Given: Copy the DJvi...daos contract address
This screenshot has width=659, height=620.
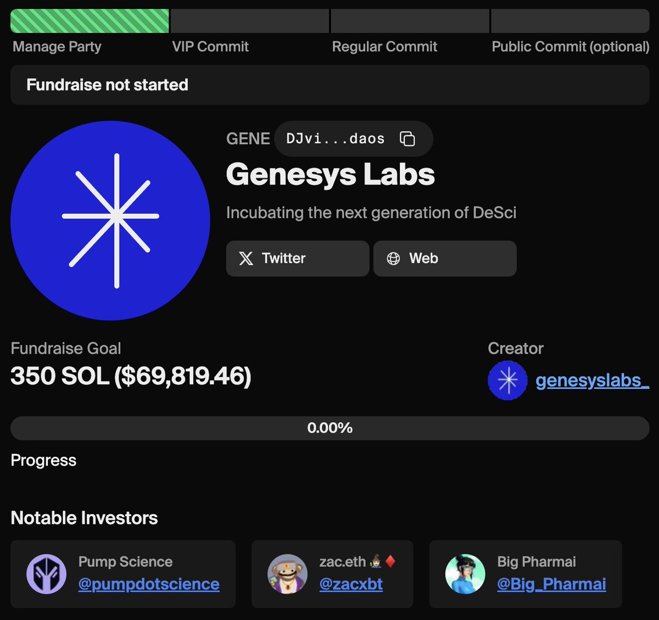Looking at the screenshot, I should [407, 139].
